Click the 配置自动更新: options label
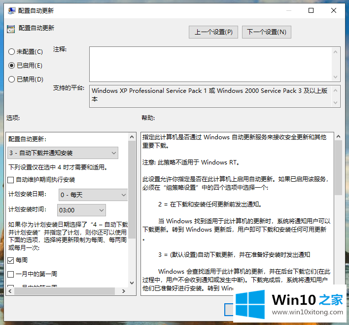 27,139
